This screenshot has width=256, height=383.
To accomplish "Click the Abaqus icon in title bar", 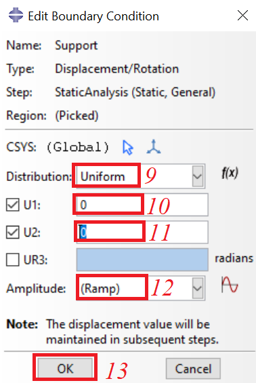I will pyautogui.click(x=16, y=15).
